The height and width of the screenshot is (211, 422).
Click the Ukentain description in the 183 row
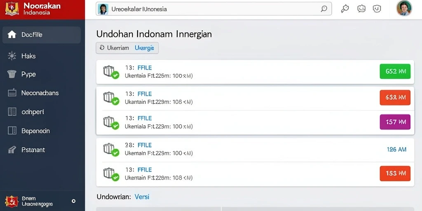tap(159, 178)
